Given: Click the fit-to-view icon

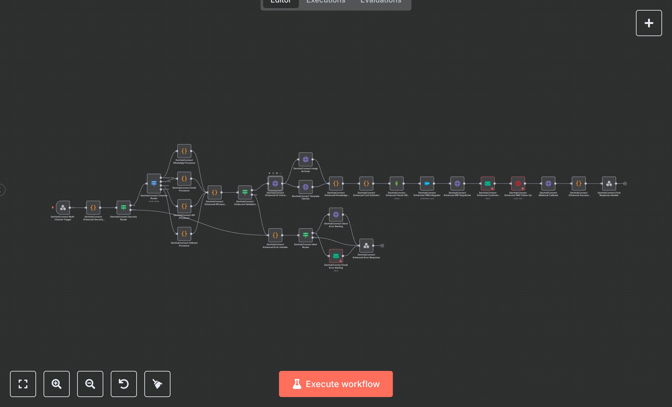Looking at the screenshot, I should (x=23, y=384).
